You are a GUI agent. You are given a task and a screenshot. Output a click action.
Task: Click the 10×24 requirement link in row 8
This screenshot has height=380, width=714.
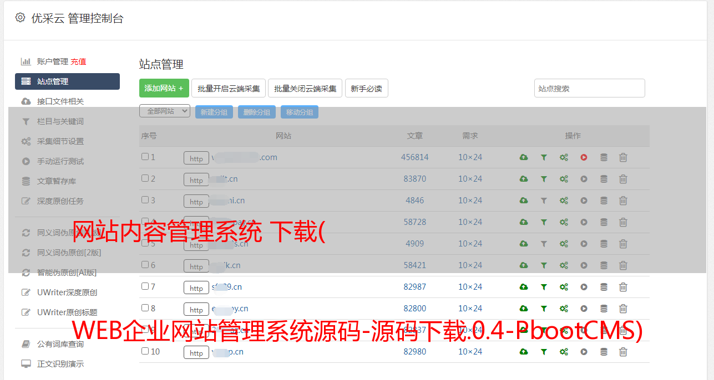click(x=470, y=309)
